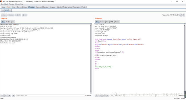Click the GET request line in the request
The width and height of the screenshot is (186, 100).
[x=10, y=24]
